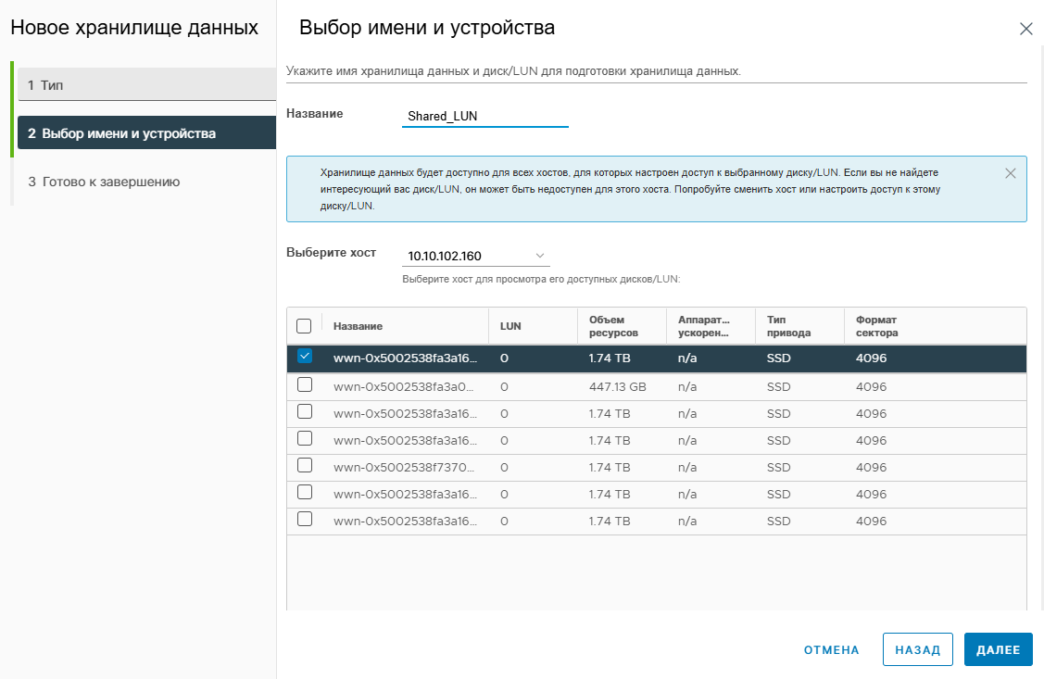Image resolution: width=1044 pixels, height=679 pixels.
Task: Toggle the select-all checkbox in table header
Action: 304,326
